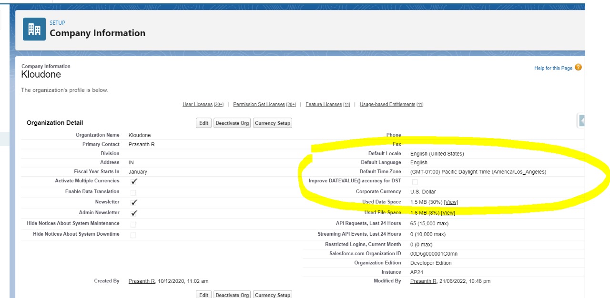Click Default Language value English

(419, 162)
